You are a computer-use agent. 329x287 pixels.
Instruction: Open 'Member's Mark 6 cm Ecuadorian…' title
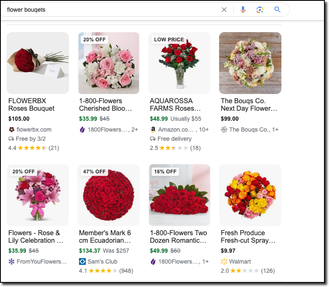click(105, 236)
